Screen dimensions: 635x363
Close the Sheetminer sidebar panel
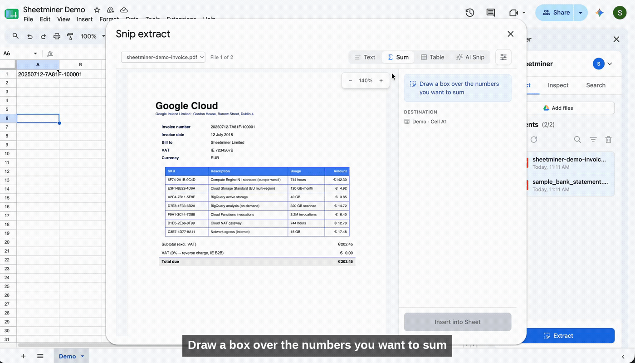(616, 39)
